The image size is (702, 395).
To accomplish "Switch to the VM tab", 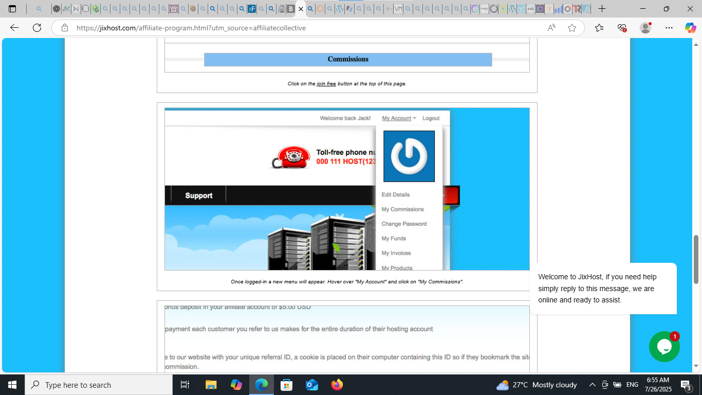I will click(x=398, y=9).
